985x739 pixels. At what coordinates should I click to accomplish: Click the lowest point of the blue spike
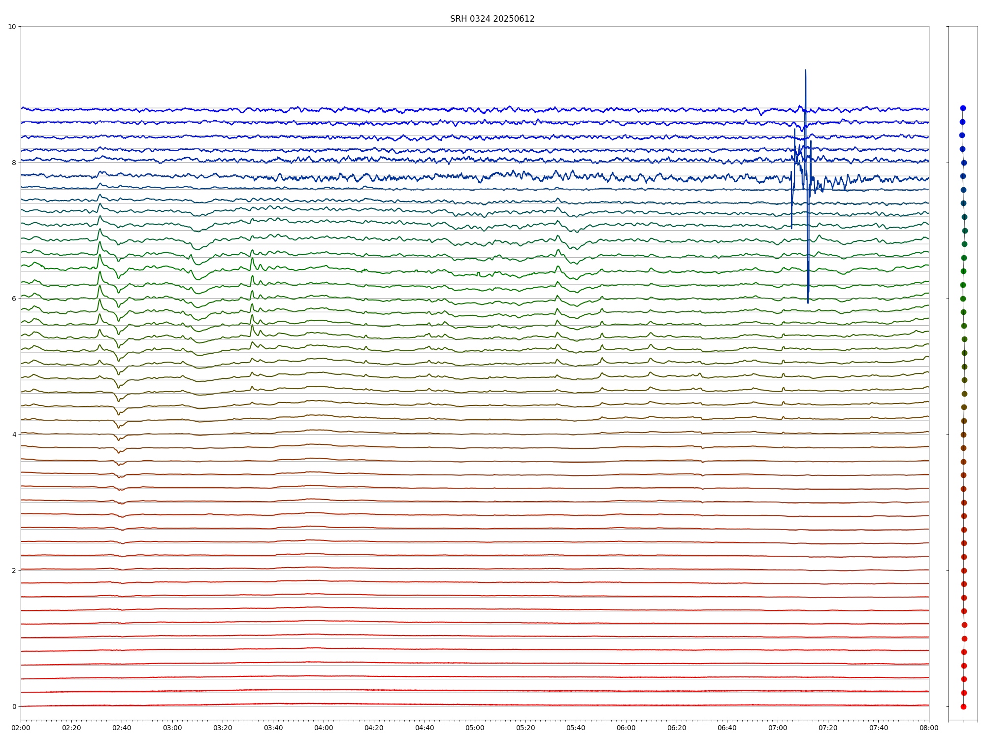tap(808, 302)
